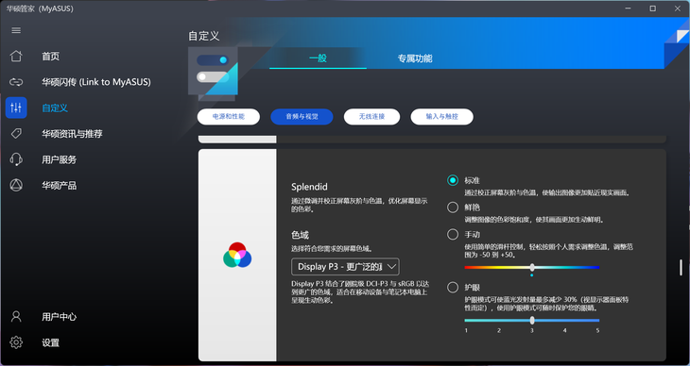Select the 标准 radio option

(453, 180)
